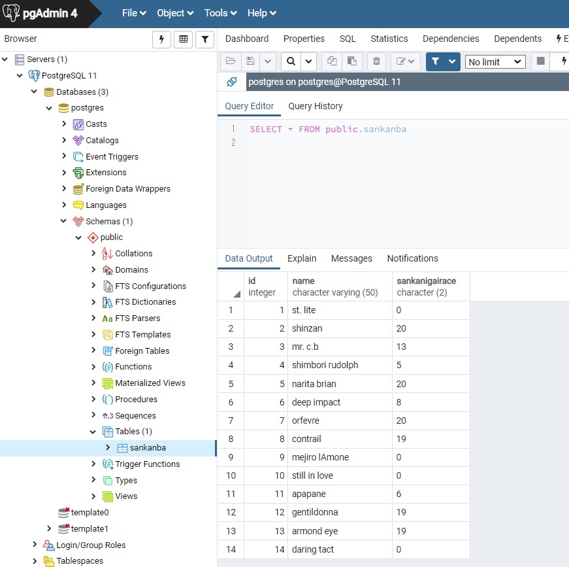
Task: Click the Catalogs node icon
Action: (x=78, y=140)
